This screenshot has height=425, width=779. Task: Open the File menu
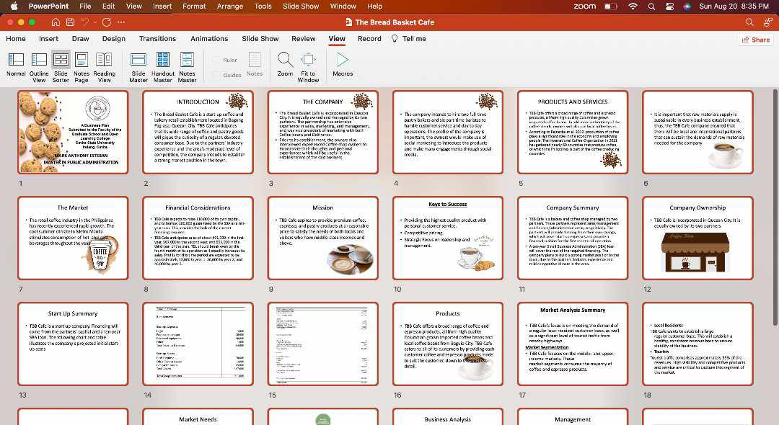(85, 6)
